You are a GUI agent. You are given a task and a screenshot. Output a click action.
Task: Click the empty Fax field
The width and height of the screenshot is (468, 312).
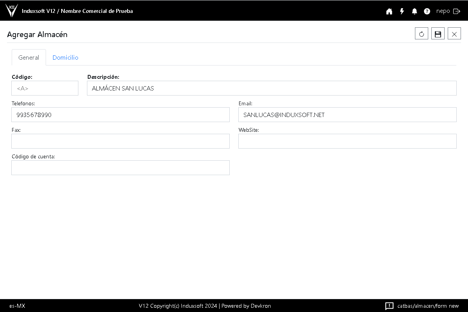click(x=121, y=141)
